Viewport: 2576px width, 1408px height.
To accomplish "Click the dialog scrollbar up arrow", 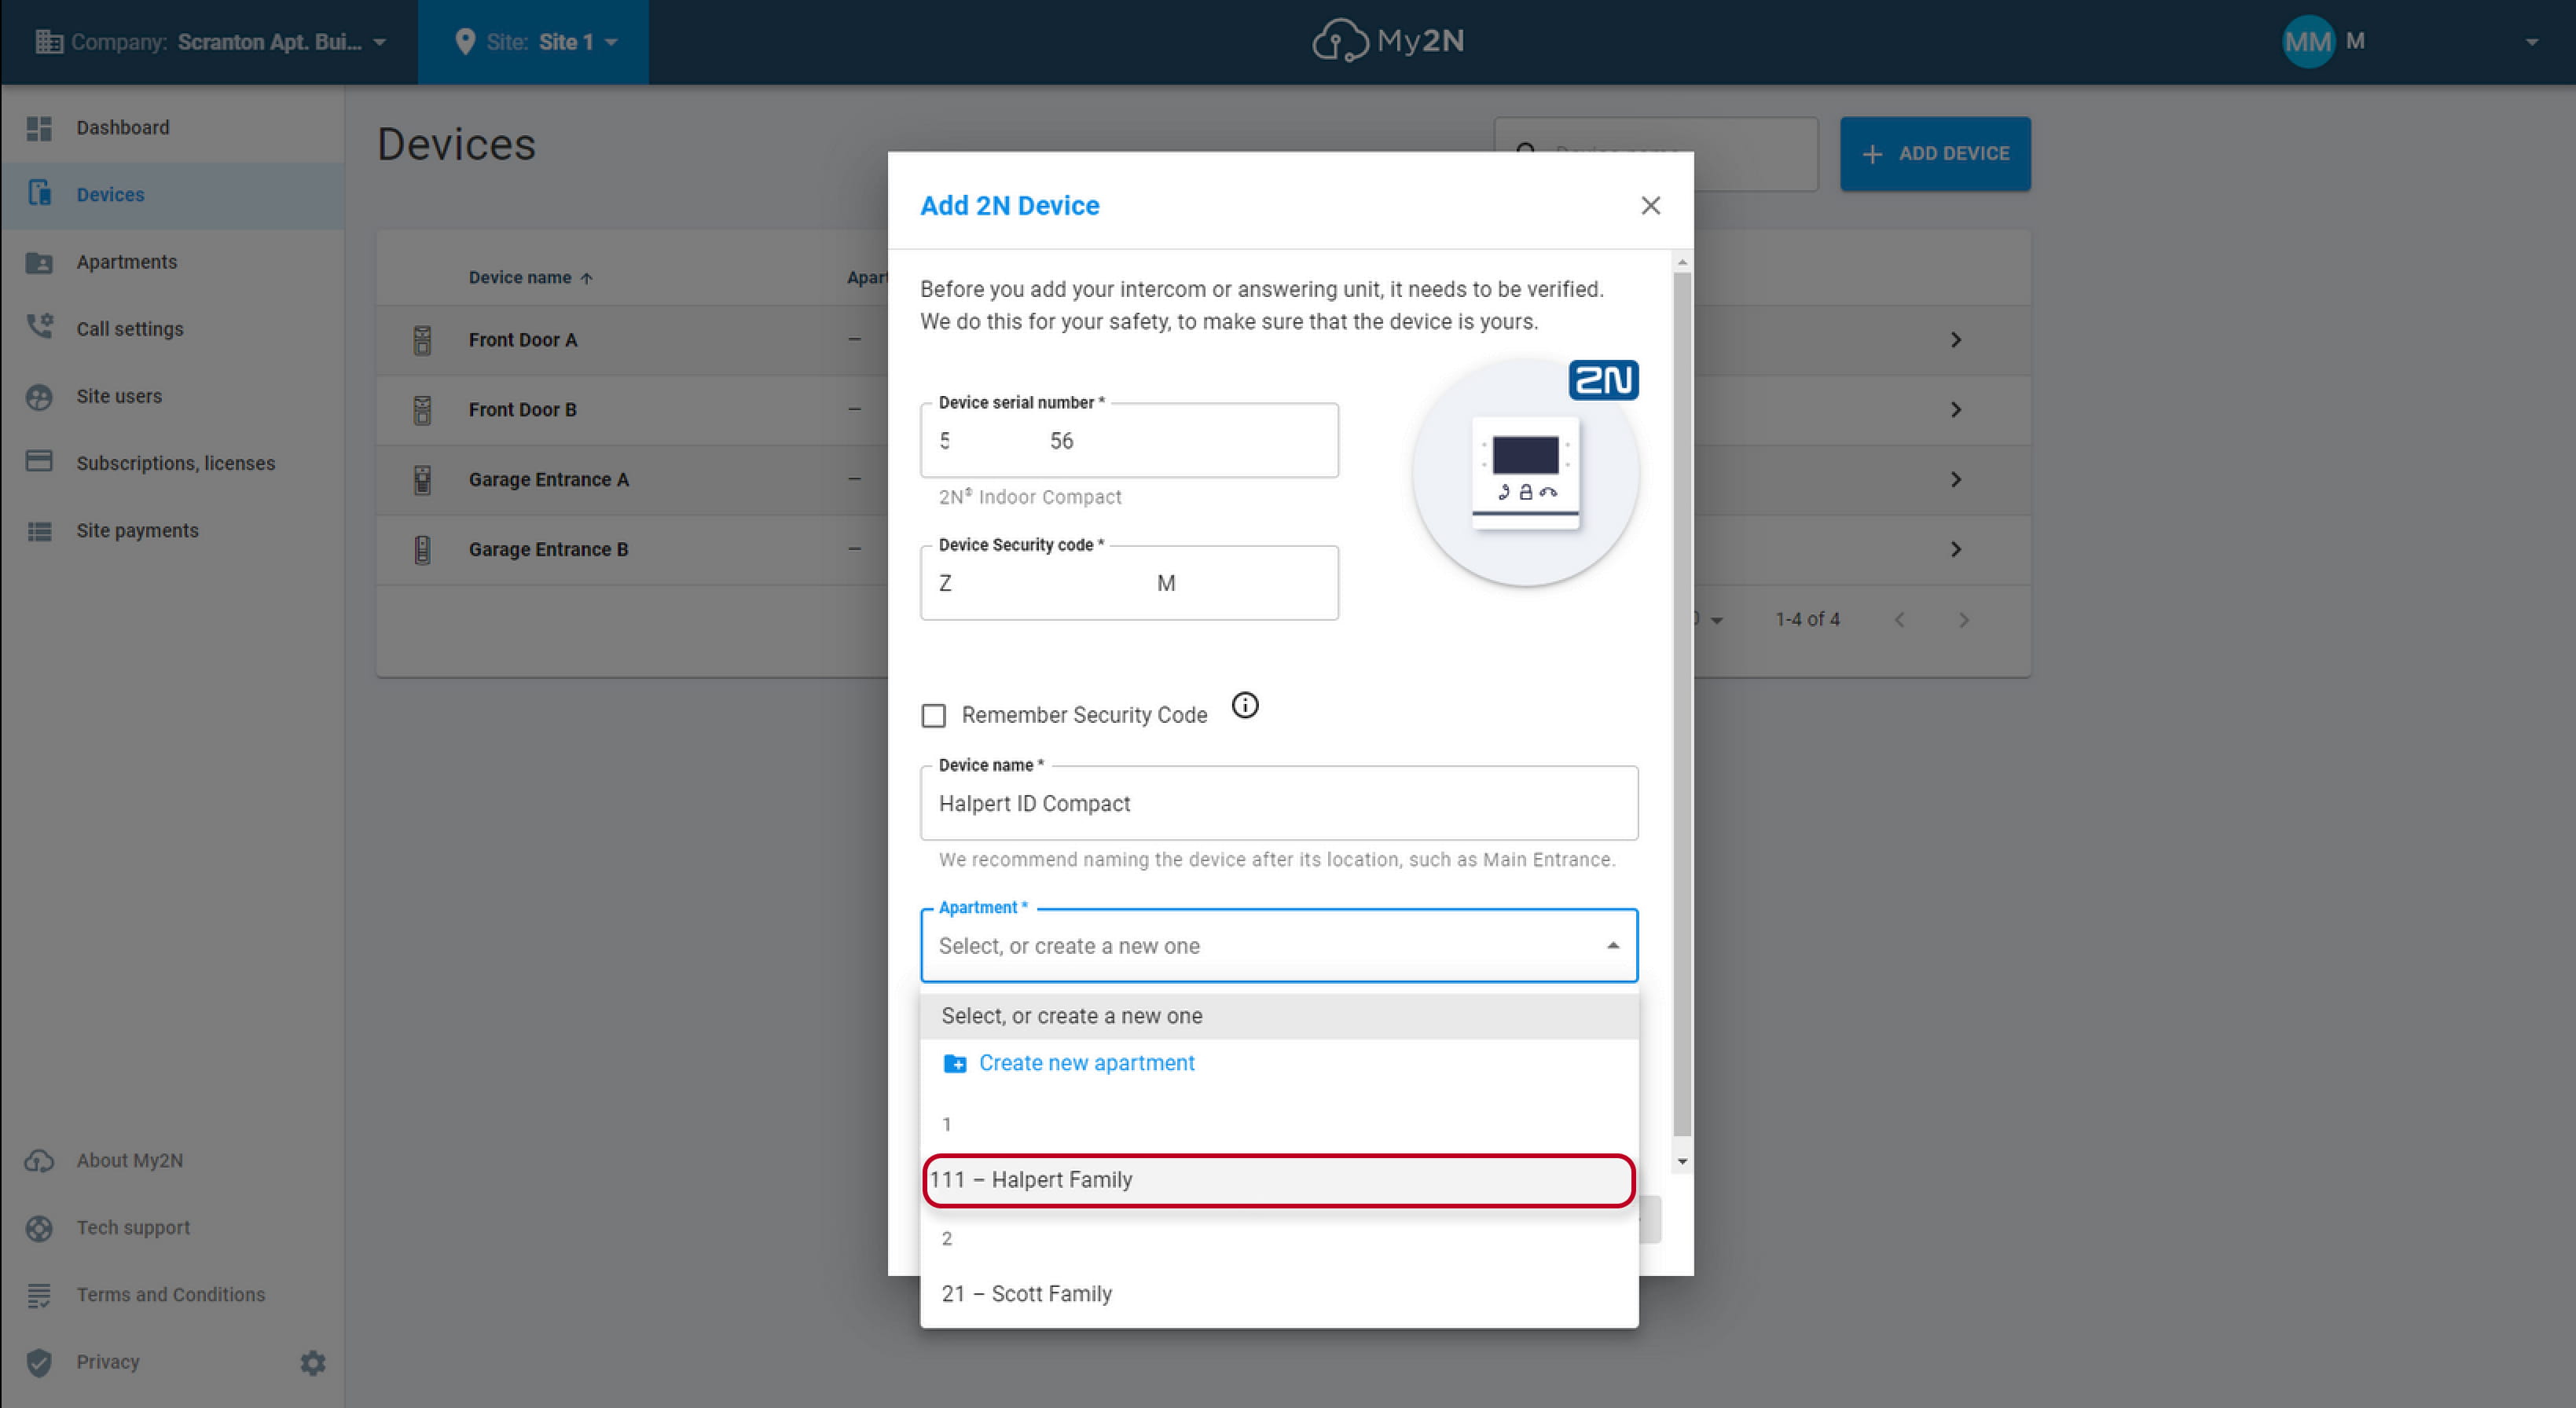I will [x=1683, y=262].
